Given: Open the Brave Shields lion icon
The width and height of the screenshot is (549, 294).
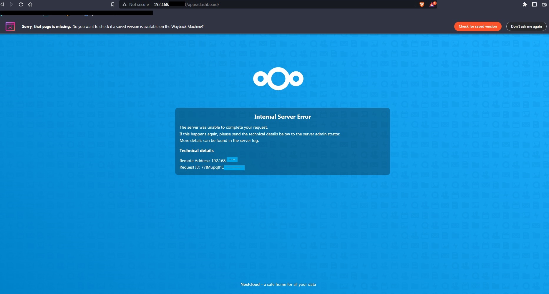Looking at the screenshot, I should [422, 4].
